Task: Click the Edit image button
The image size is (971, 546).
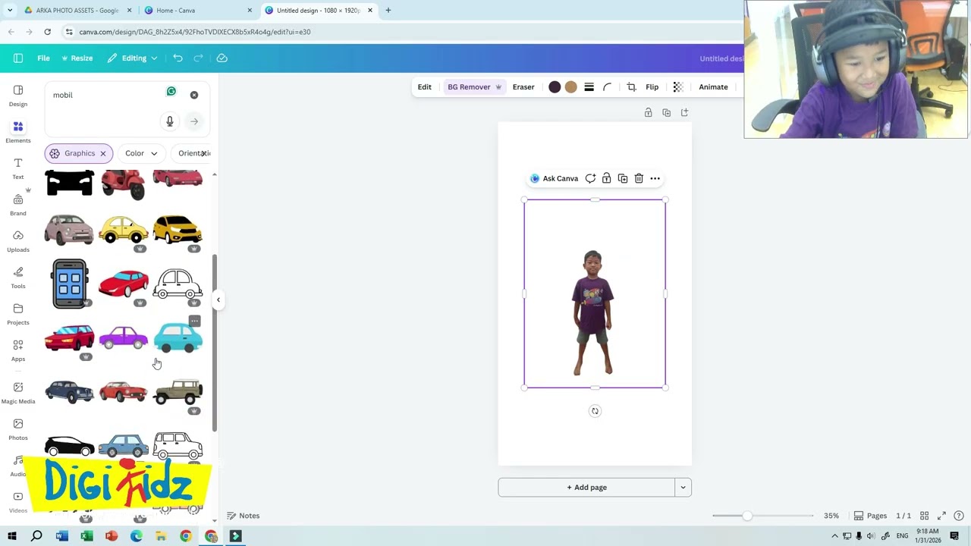Action: tap(424, 87)
